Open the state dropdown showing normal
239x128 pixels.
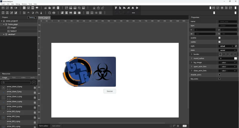tap(228, 50)
